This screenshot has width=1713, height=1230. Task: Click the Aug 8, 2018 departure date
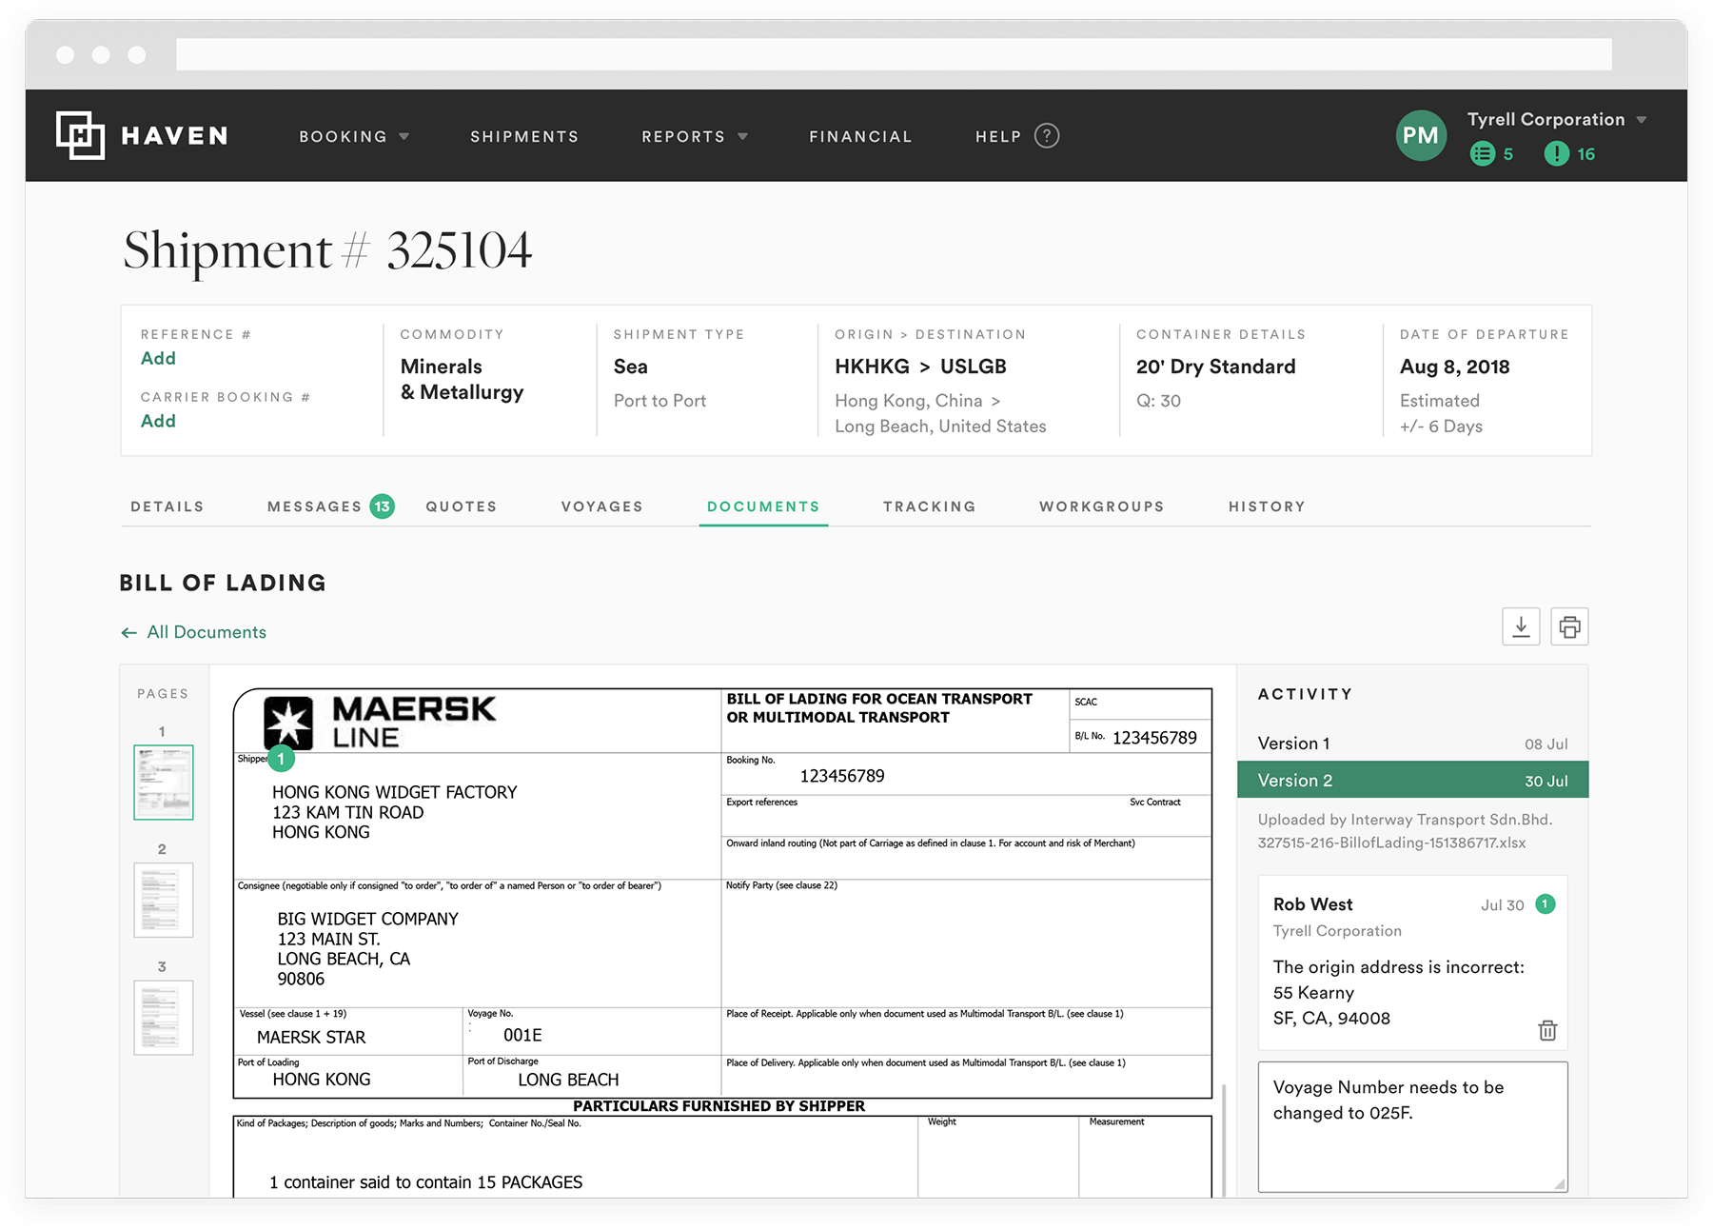pos(1454,367)
